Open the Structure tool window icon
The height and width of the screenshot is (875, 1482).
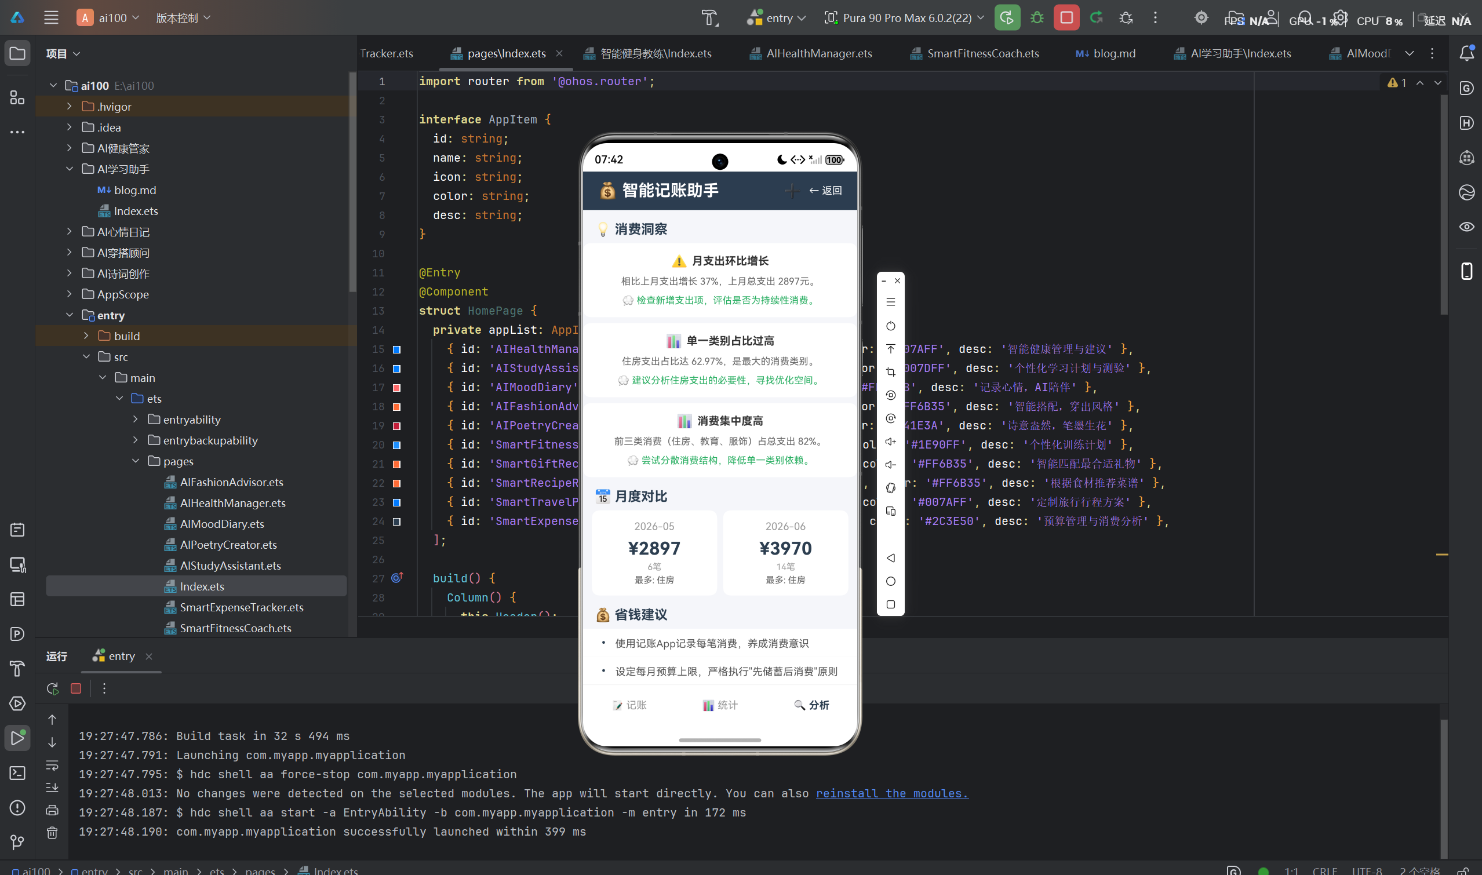click(17, 97)
